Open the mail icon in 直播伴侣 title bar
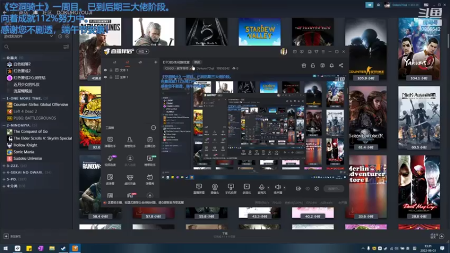The image size is (450, 253). (295, 52)
